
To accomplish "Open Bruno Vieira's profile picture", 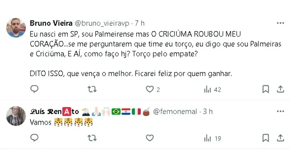I will [x=16, y=28].
